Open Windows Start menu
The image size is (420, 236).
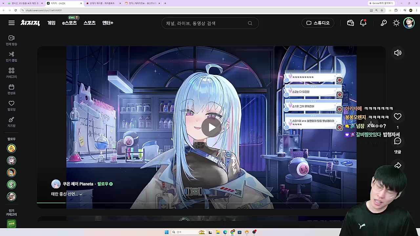point(166,232)
